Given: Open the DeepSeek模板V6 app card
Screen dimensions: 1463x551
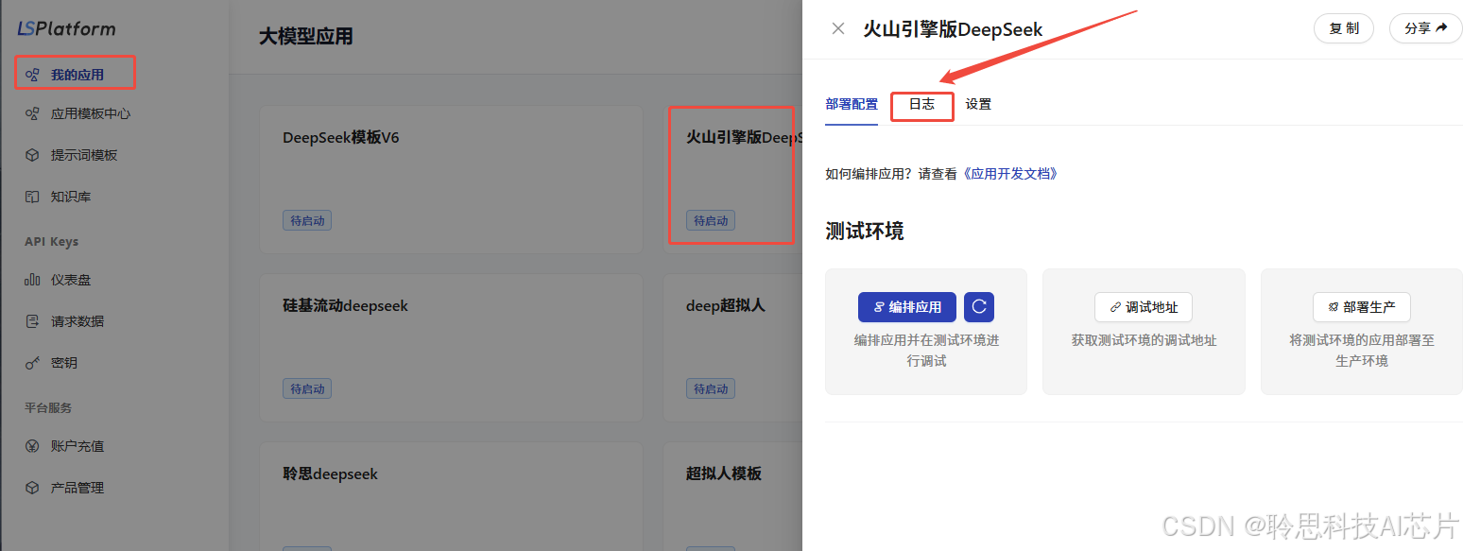Looking at the screenshot, I should (x=451, y=179).
